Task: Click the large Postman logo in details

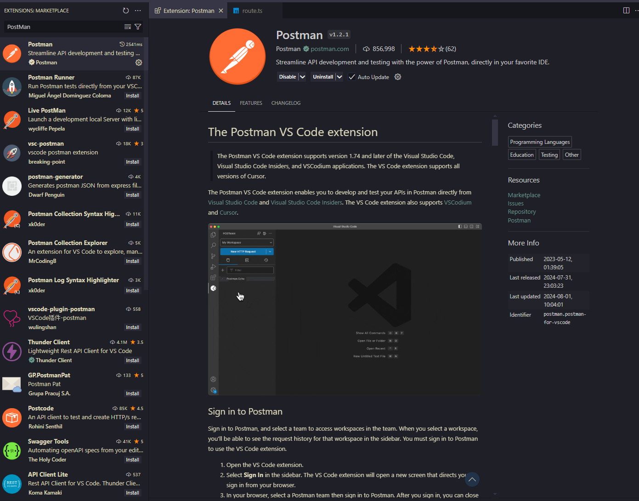Action: click(238, 57)
